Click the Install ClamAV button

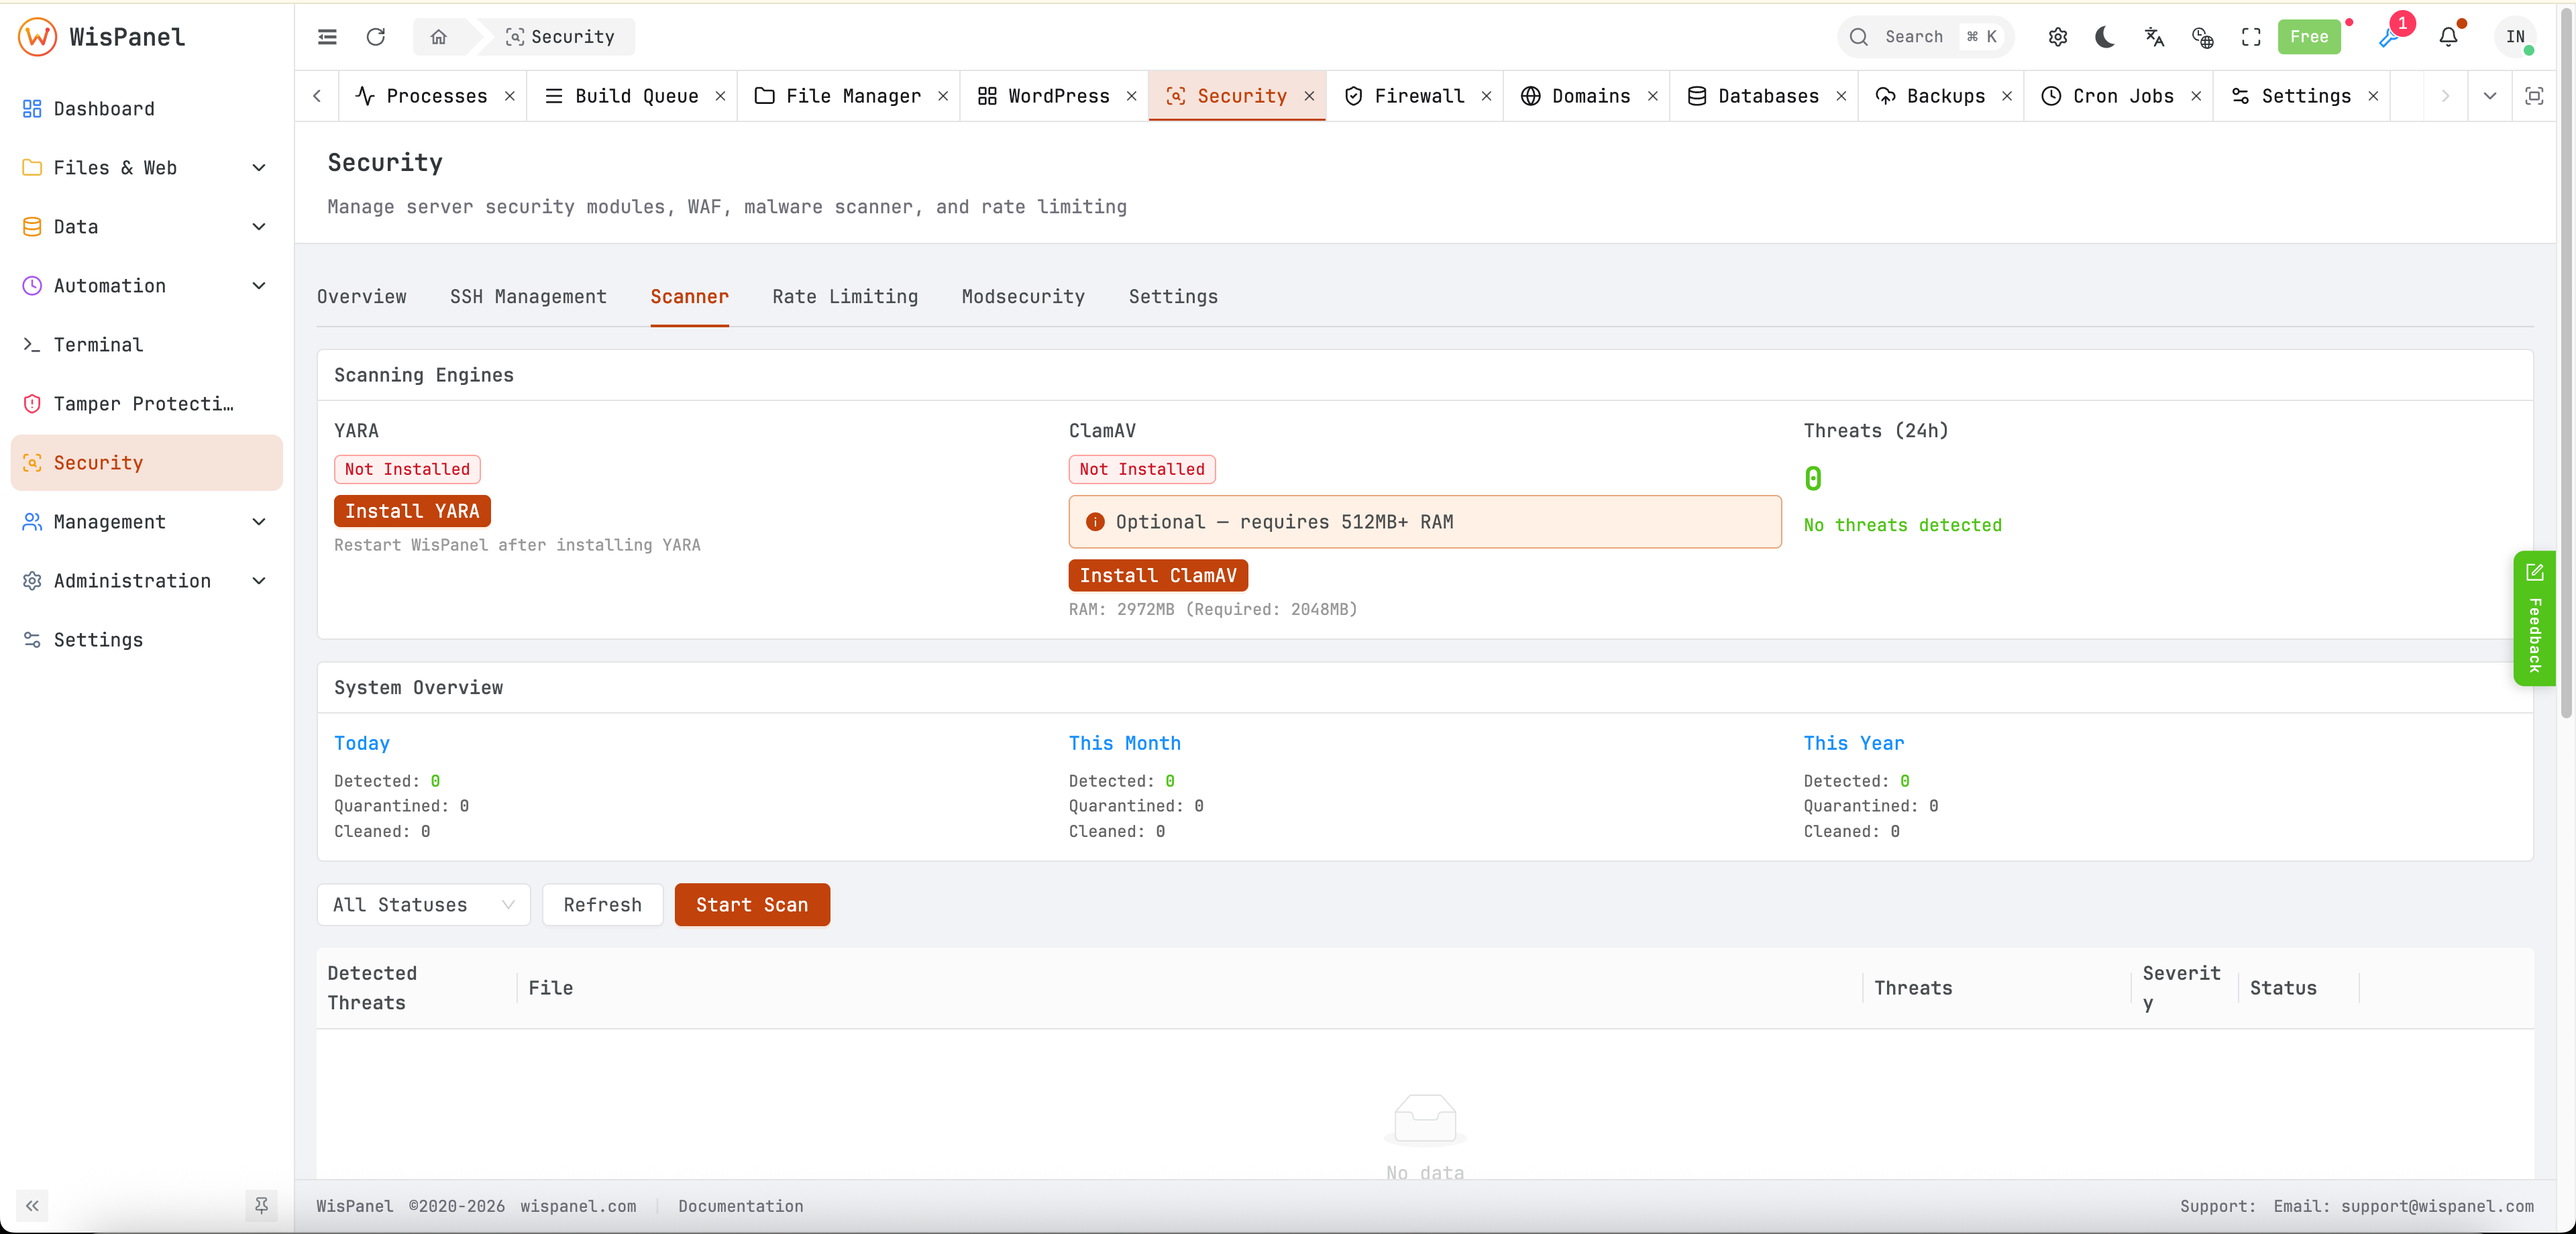tap(1158, 575)
